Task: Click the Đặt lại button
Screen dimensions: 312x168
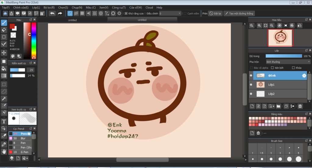Action: click(x=215, y=13)
